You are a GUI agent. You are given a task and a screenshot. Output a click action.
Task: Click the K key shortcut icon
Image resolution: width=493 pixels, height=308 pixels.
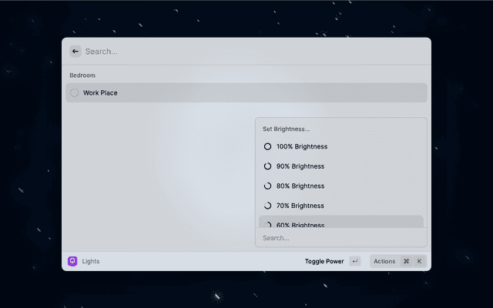419,261
